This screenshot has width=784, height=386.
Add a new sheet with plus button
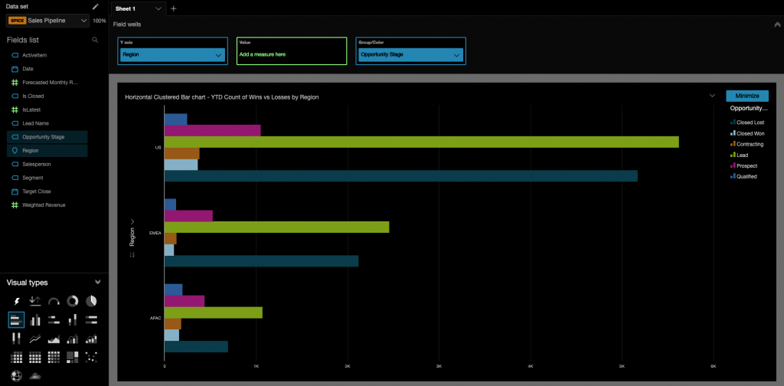coord(174,8)
